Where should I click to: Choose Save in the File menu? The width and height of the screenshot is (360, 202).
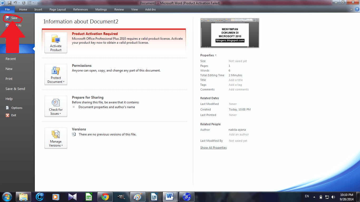tap(12, 18)
